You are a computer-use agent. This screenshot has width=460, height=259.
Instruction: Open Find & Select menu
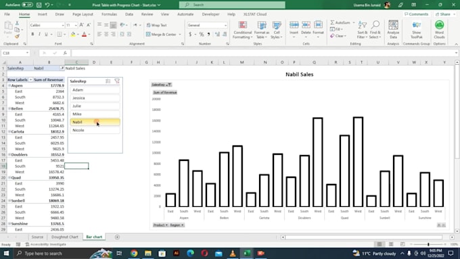[375, 30]
